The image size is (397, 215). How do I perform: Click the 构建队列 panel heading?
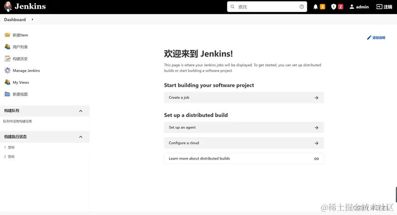pos(11,111)
